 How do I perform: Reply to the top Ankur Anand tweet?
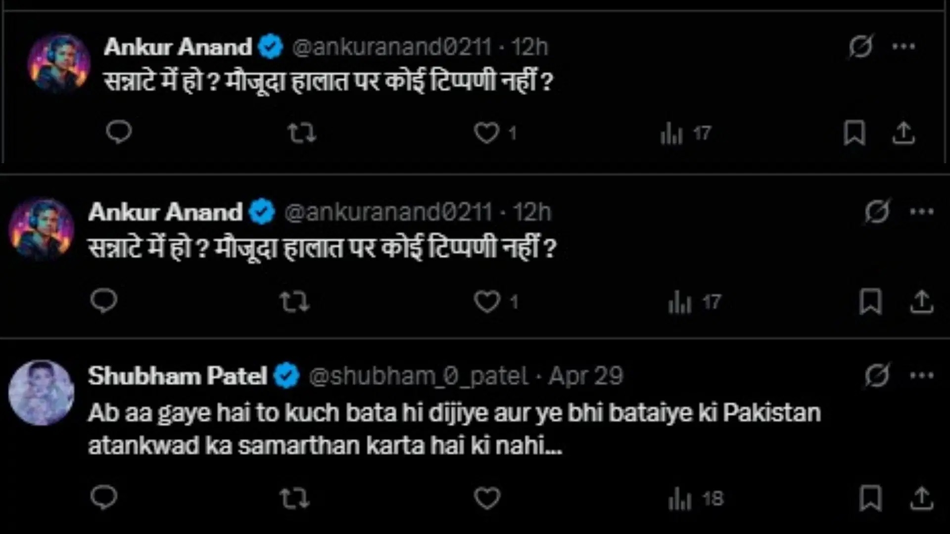119,132
